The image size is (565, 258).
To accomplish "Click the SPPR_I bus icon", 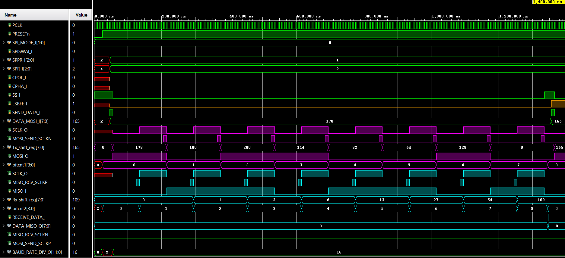I will pyautogui.click(x=9, y=60).
